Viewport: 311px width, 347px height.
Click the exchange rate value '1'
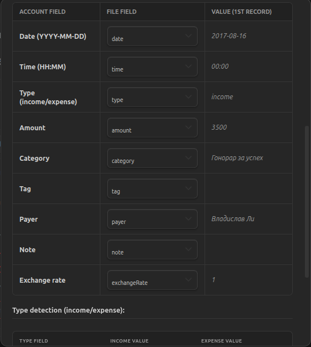point(213,280)
